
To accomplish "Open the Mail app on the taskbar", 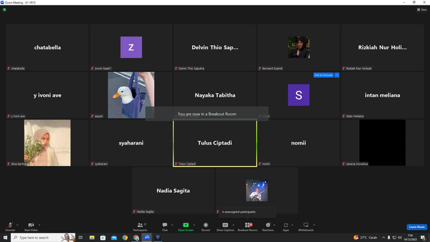I will [x=114, y=237].
